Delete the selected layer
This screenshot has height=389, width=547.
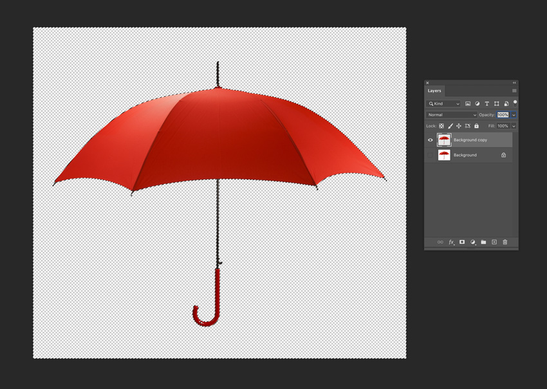pyautogui.click(x=505, y=242)
